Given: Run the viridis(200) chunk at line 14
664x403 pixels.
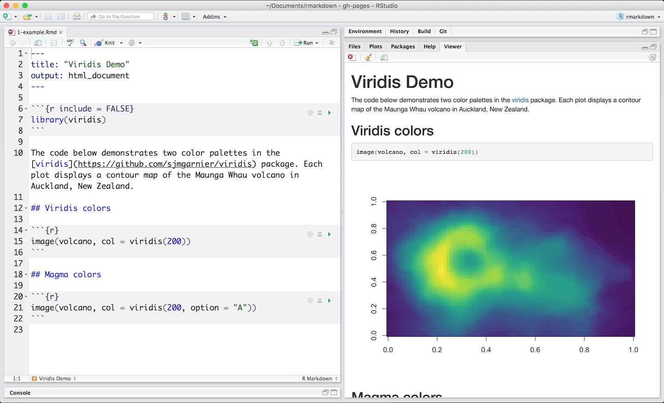Looking at the screenshot, I should tap(329, 234).
